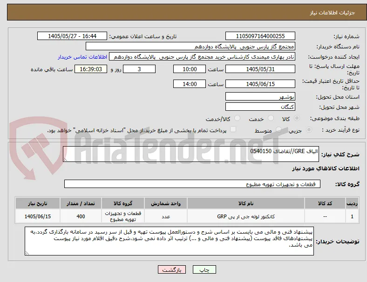This screenshot has height=282, width=367.
Task: Select the خدمت radio button
Action: 271,118
